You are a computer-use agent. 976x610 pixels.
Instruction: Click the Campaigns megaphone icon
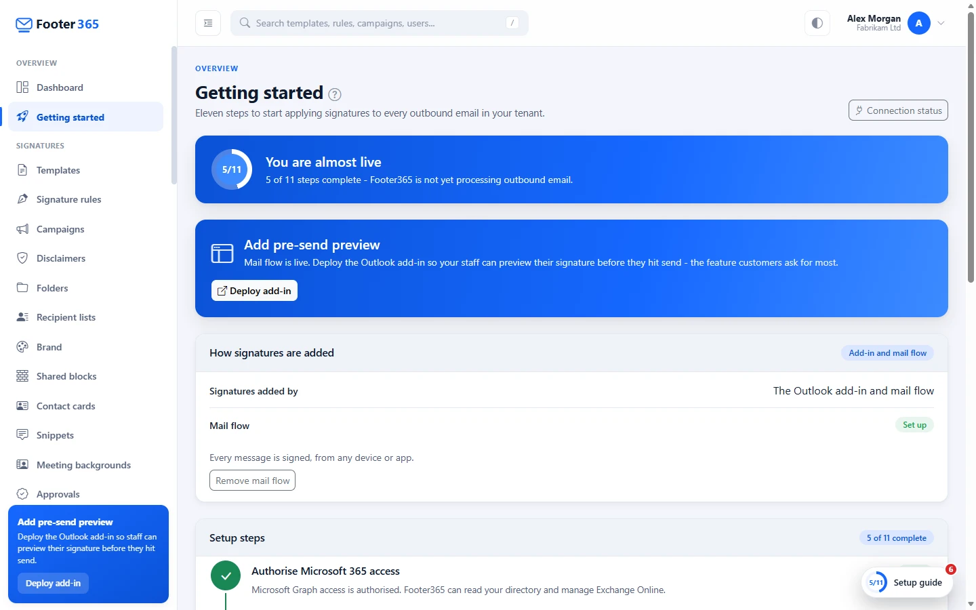pos(22,229)
